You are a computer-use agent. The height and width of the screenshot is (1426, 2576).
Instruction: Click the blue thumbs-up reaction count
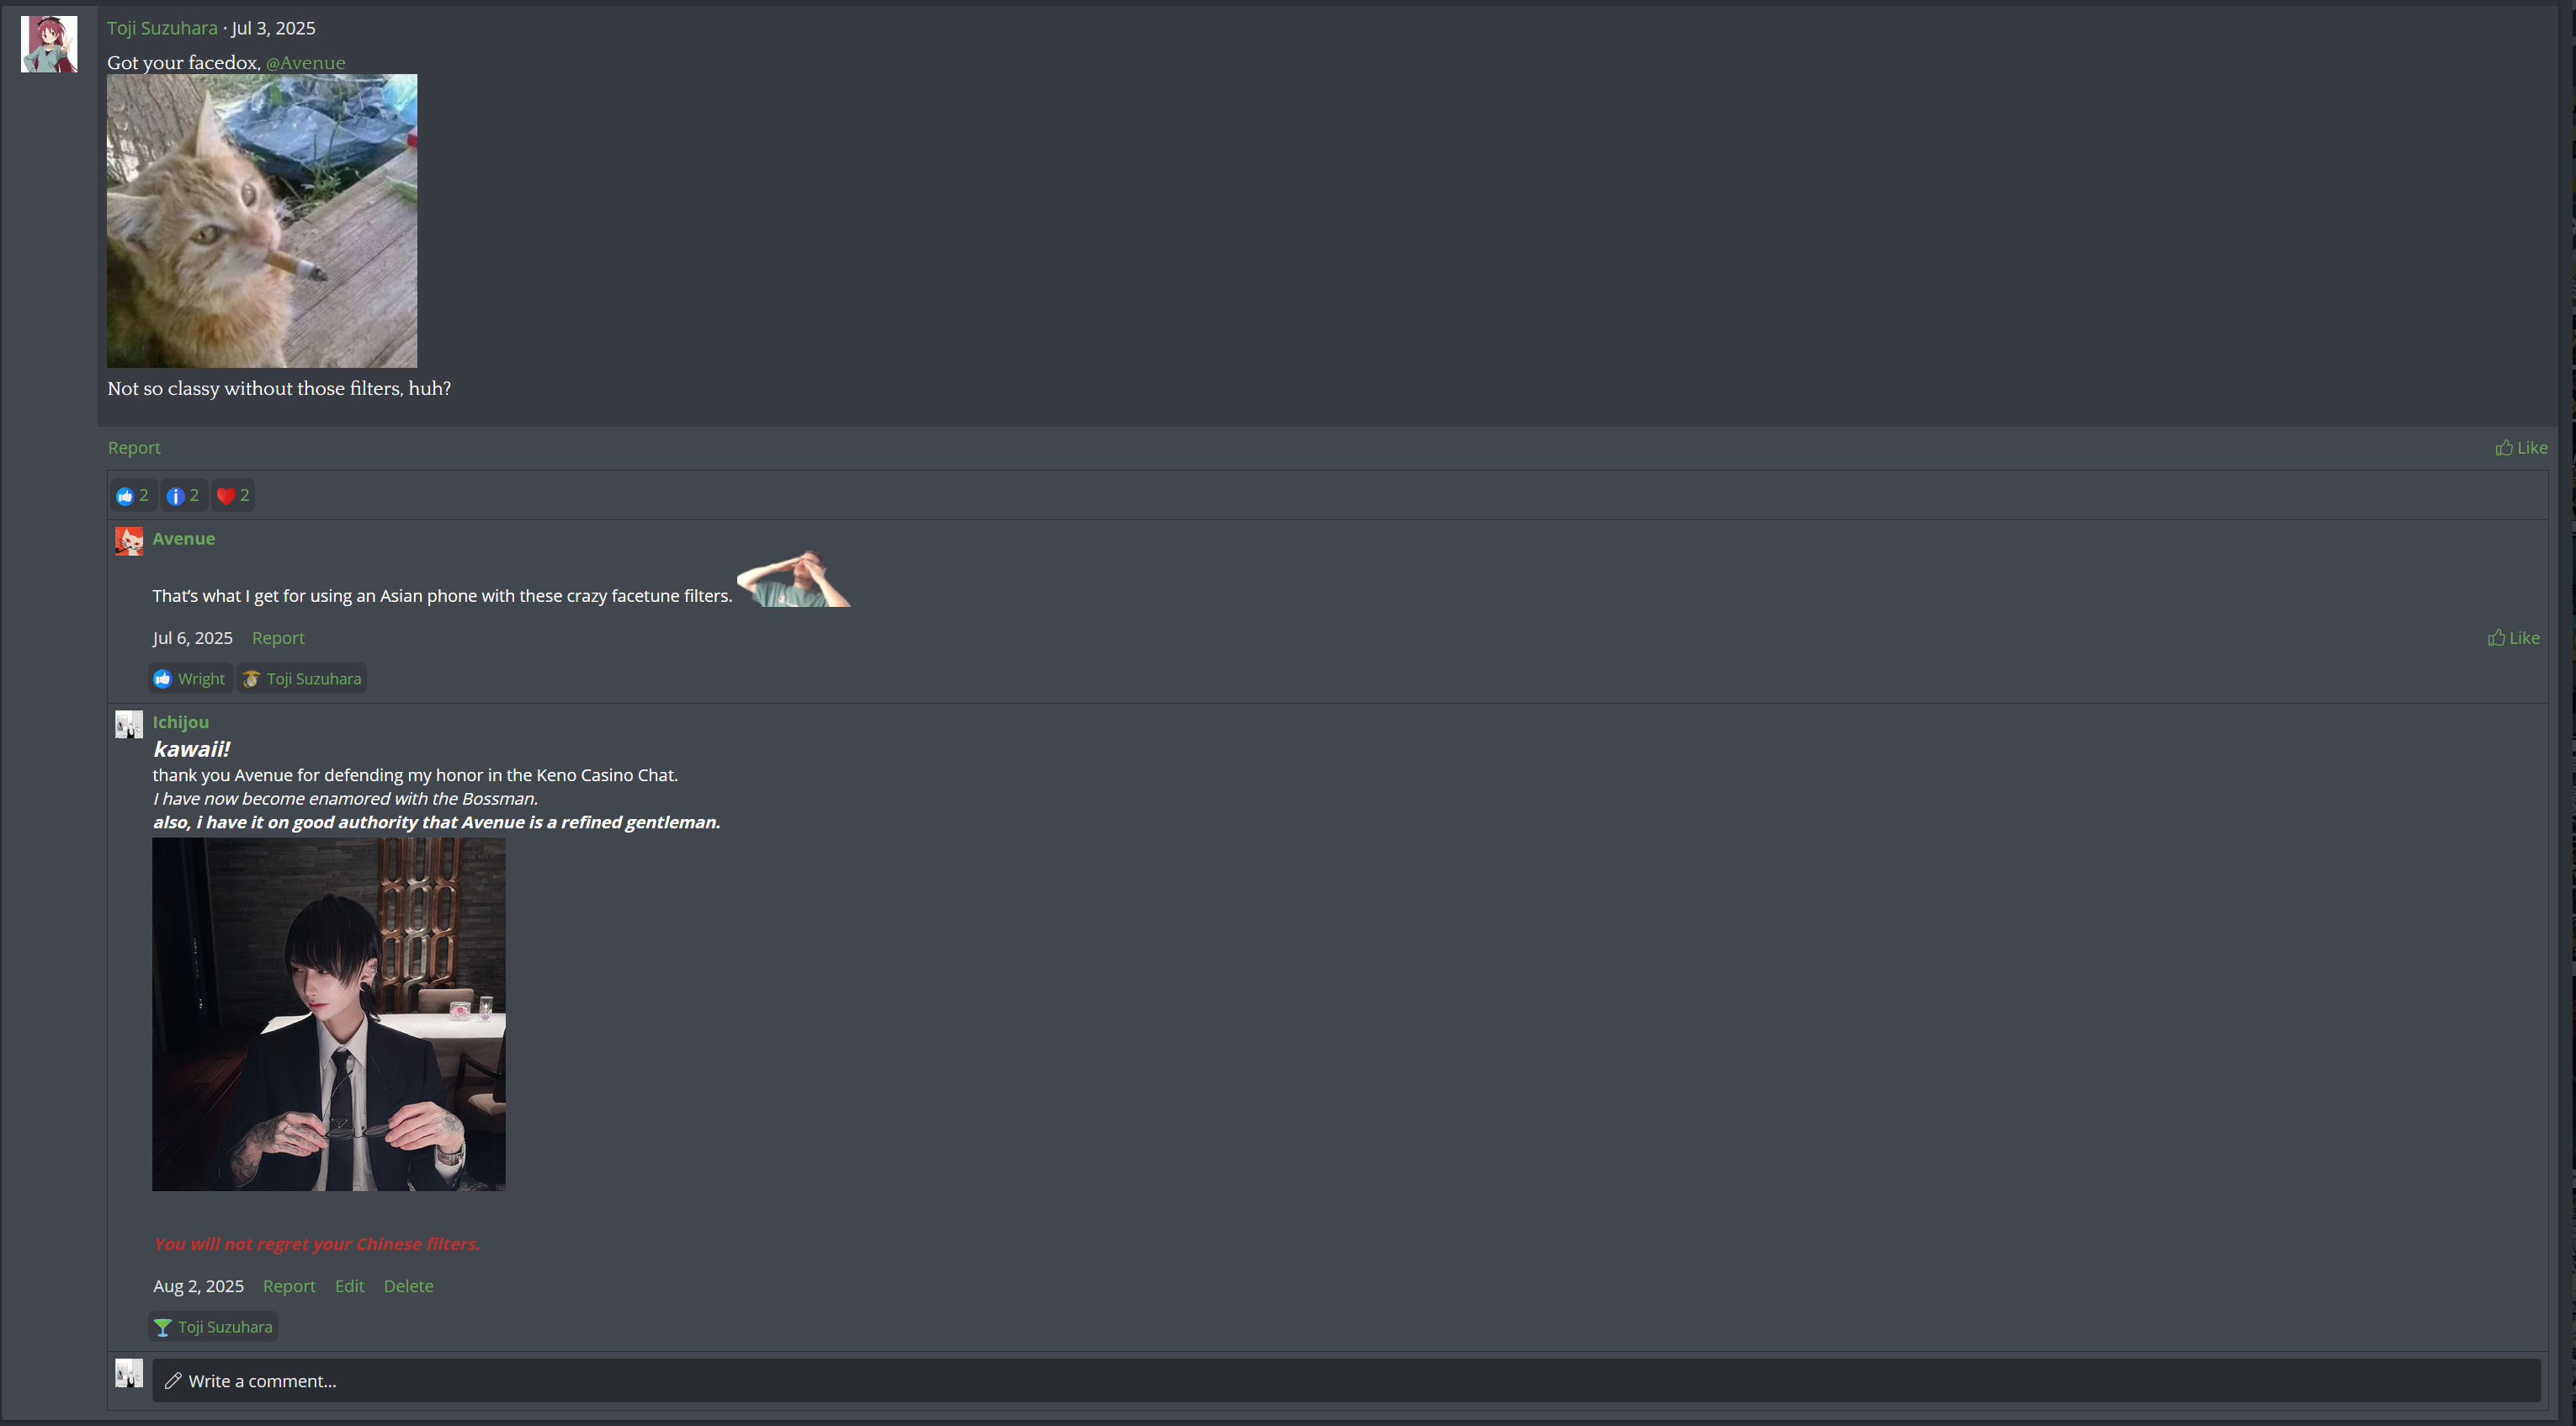point(133,495)
